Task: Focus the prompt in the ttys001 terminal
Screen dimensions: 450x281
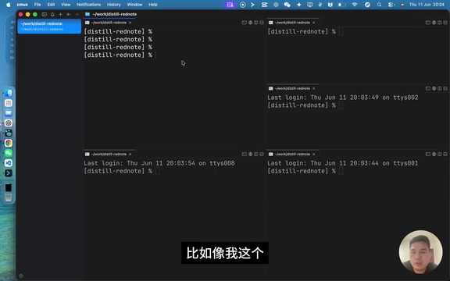Action: (305, 171)
